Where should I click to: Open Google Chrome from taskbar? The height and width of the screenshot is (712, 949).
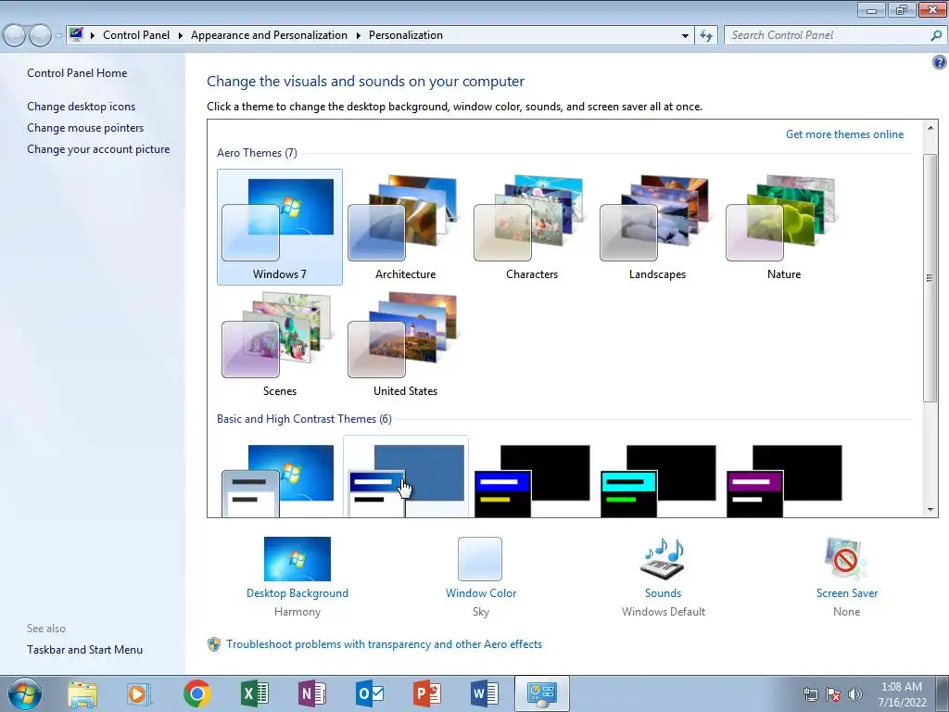(196, 693)
